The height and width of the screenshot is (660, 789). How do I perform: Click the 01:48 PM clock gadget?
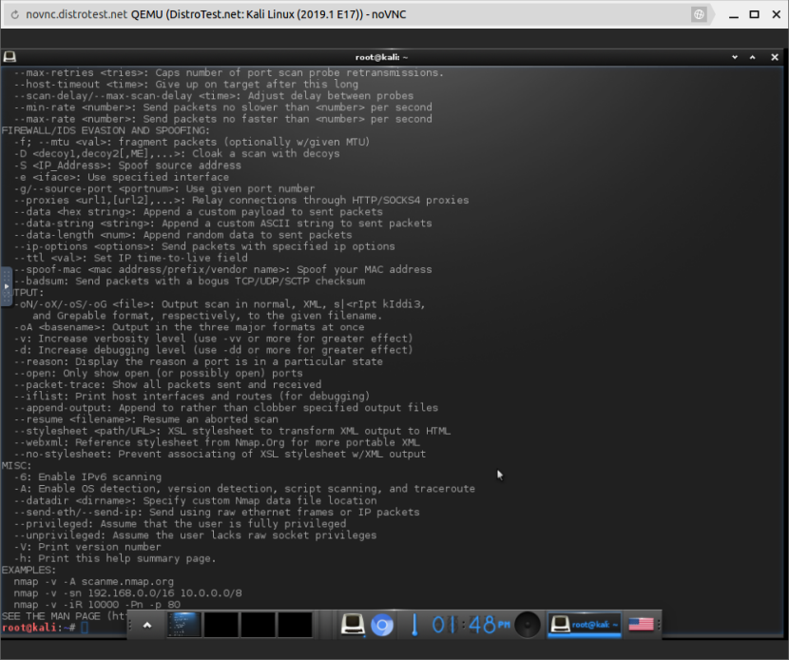[x=471, y=625]
